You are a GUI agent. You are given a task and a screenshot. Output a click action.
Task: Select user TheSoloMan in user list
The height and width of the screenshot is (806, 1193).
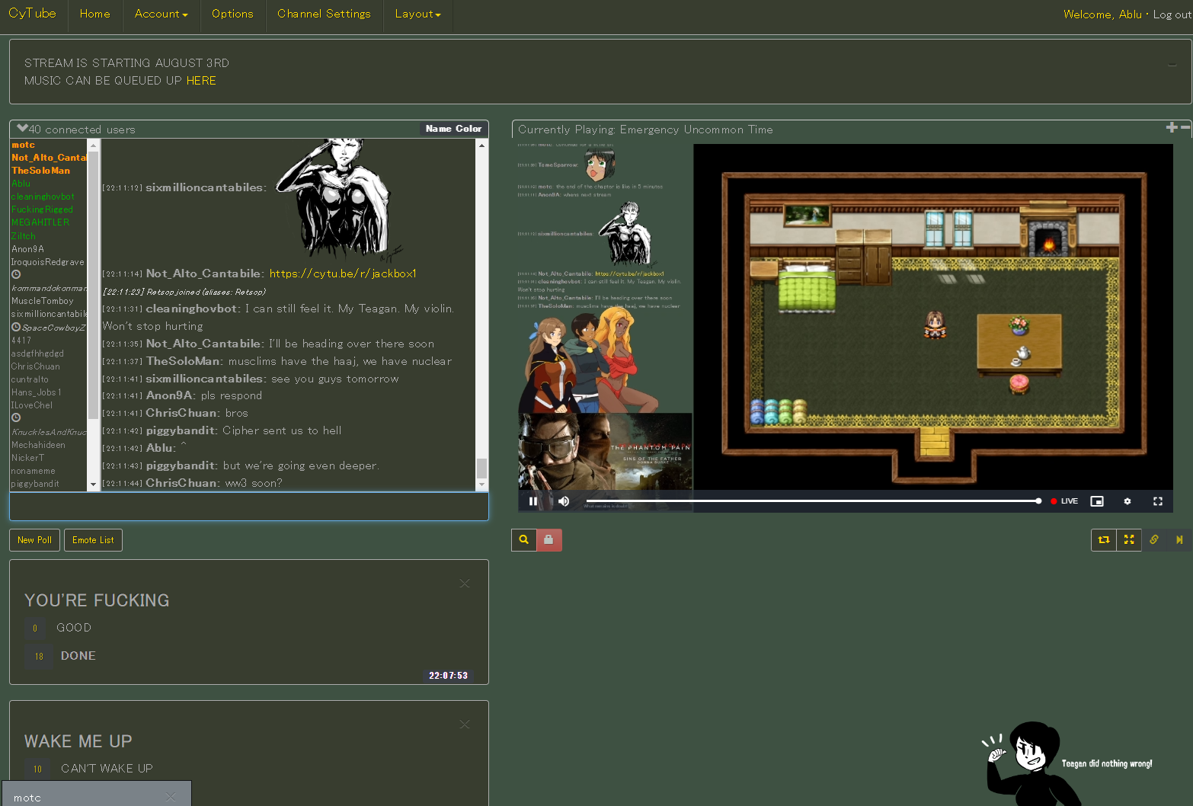click(40, 171)
